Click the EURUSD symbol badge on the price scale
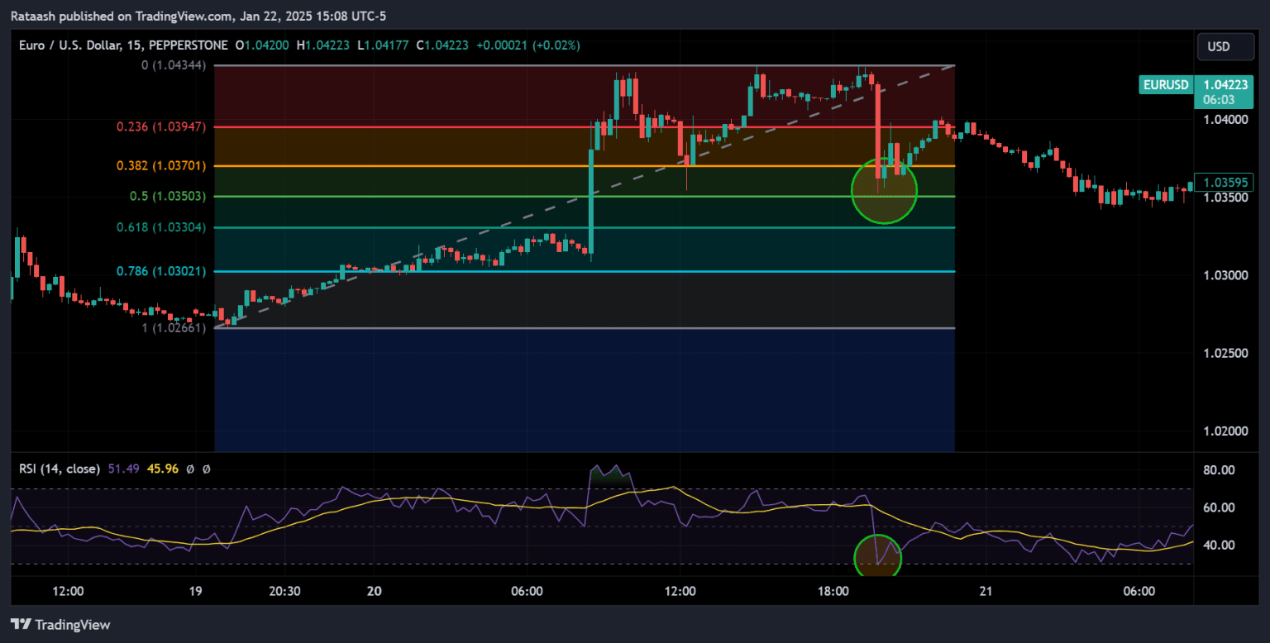Screen dimensions: 1270x643 point(1165,83)
